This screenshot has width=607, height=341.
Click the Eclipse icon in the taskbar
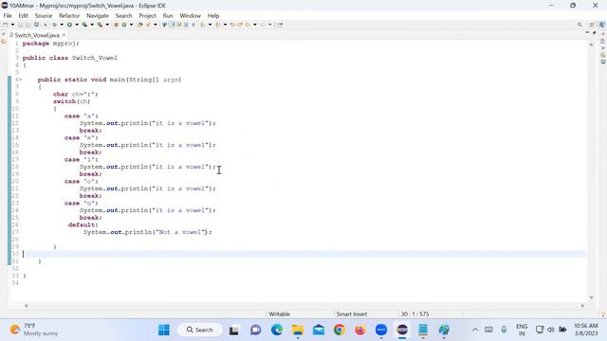point(402,330)
